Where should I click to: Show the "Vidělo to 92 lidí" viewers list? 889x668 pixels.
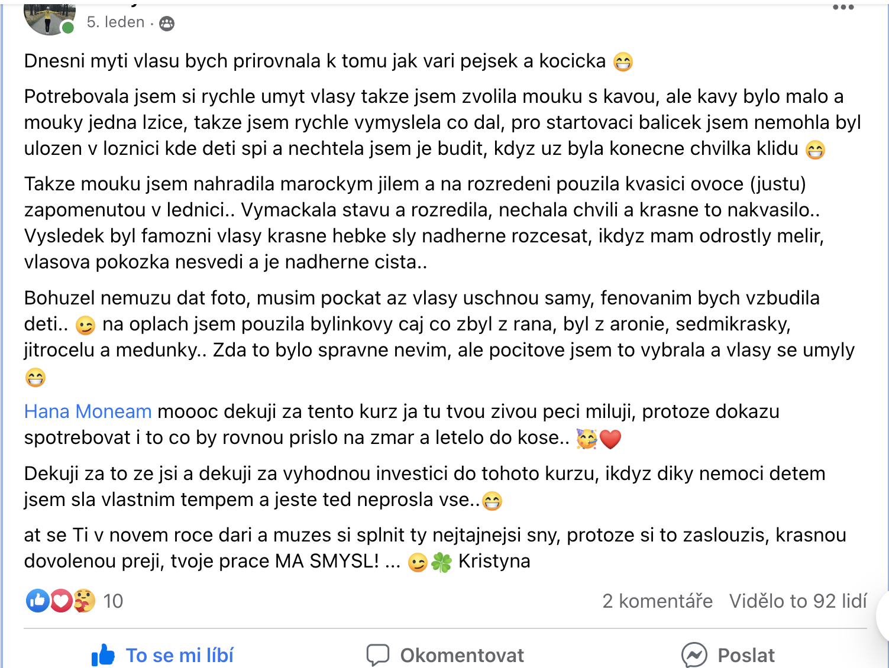click(x=798, y=601)
